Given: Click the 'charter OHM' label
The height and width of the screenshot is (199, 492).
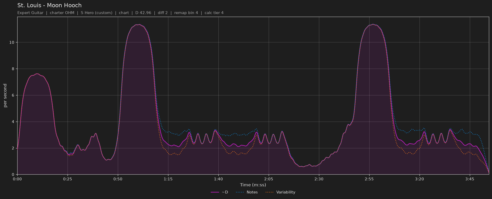Looking at the screenshot, I should tap(62, 13).
